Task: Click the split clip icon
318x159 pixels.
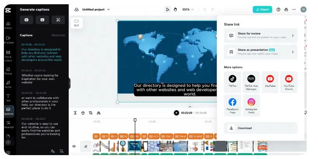Action: pos(75,113)
